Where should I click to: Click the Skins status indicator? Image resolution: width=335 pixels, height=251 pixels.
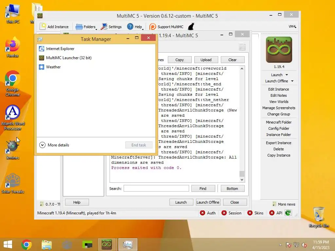click(255, 213)
